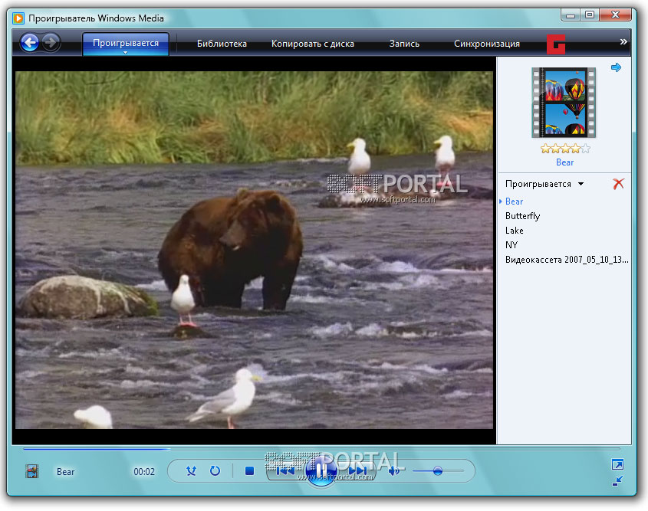Expand hidden tabs with double chevron
The width and height of the screenshot is (648, 511).
[623, 42]
